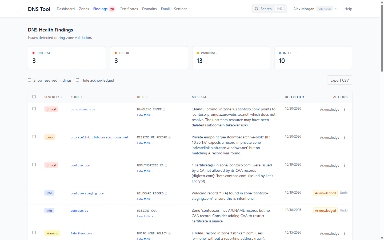384x240 pixels.
Task: Expand How to fix for DANGLING_CNAME
Action: 145,115
